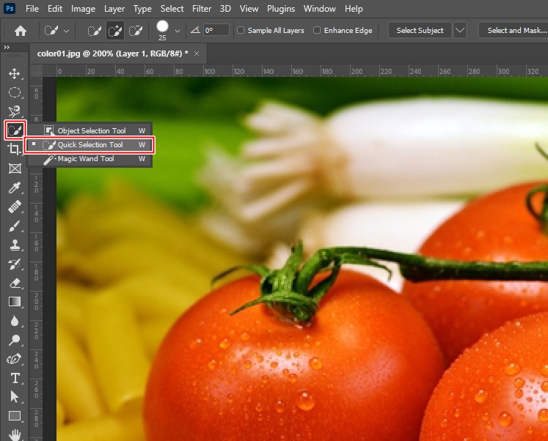Click the Add to Selection mode icon
This screenshot has height=441, width=548.
coord(114,31)
